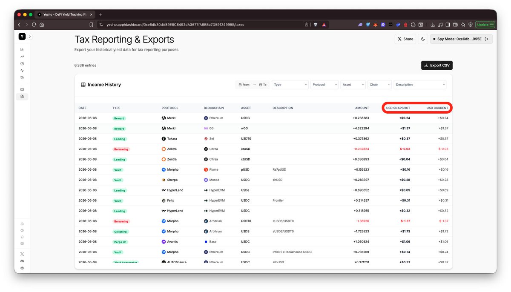Click the Plume blockchain icon
Viewport: 511px width, 292px height.
coord(206,170)
